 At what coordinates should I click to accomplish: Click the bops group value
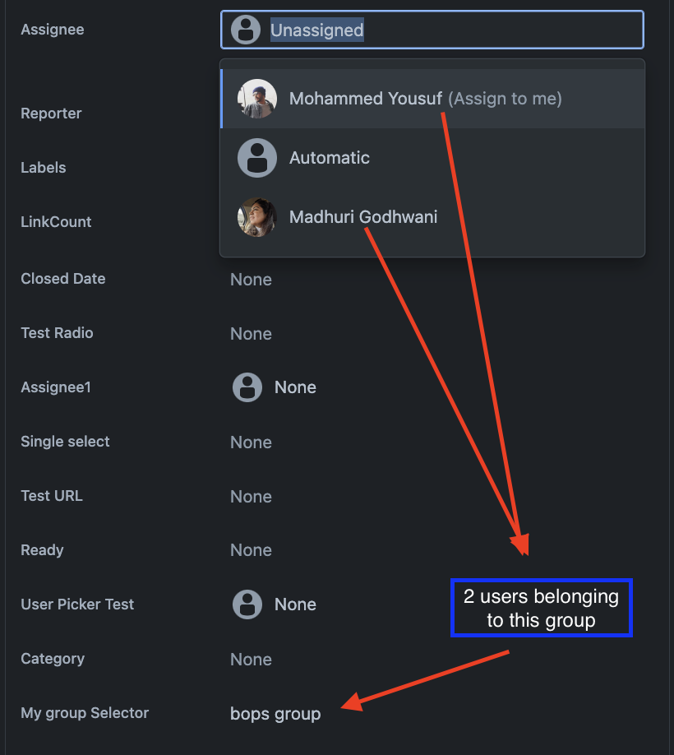click(275, 714)
